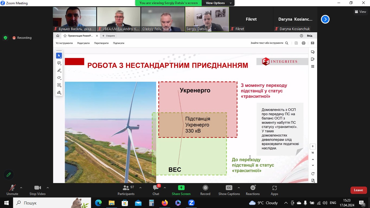Click Знайти текст або інструменти search

pyautogui.click(x=269, y=43)
